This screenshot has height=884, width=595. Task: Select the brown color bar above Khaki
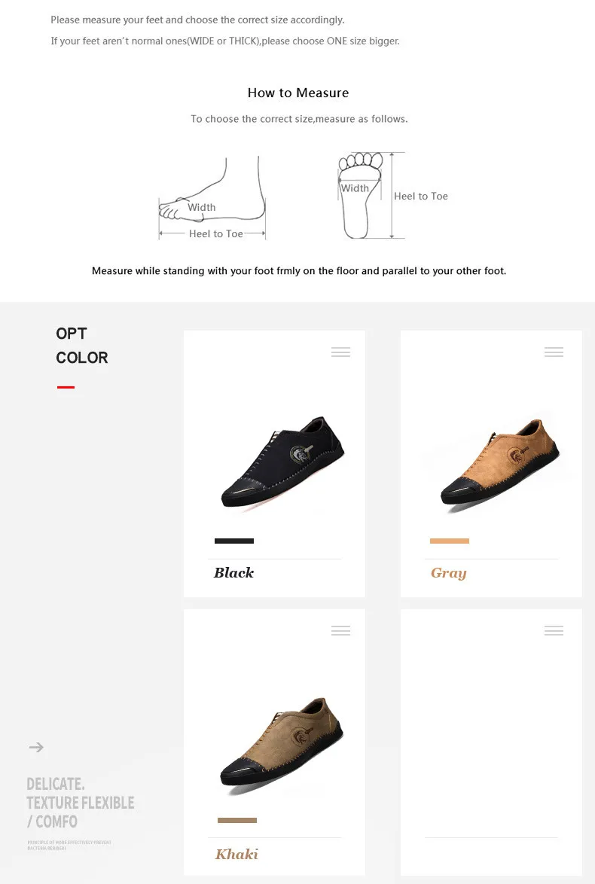coord(237,820)
